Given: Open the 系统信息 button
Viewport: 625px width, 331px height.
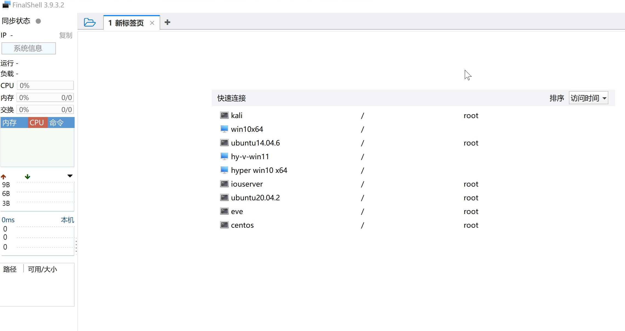Looking at the screenshot, I should (29, 48).
